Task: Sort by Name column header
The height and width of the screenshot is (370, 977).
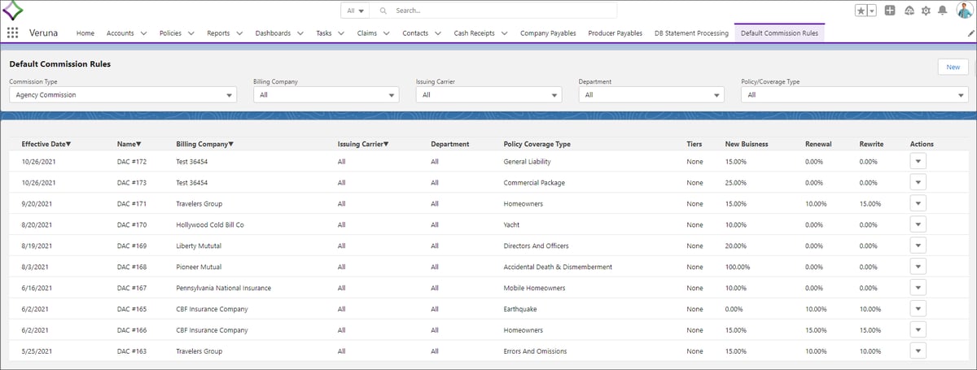Action: pos(129,144)
